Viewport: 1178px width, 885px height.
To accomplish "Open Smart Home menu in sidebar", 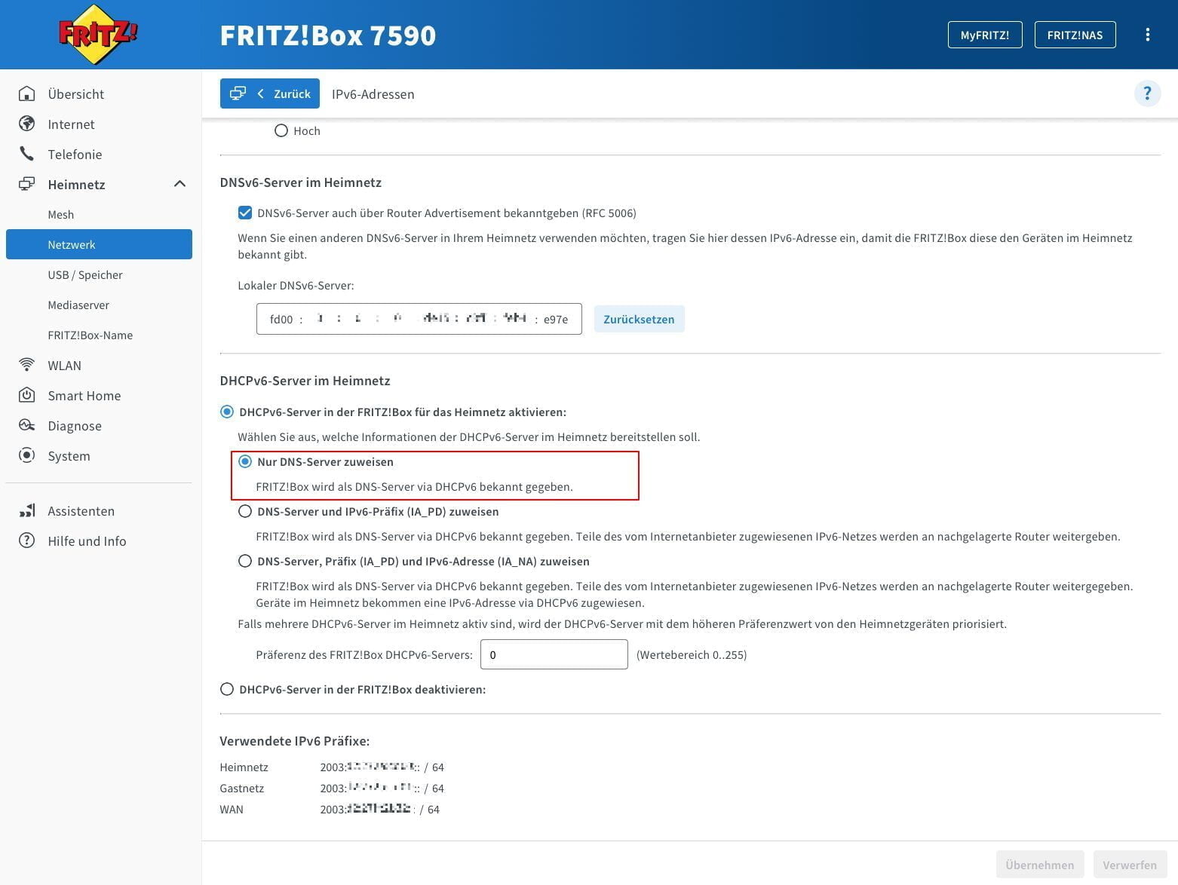I will [x=84, y=396].
